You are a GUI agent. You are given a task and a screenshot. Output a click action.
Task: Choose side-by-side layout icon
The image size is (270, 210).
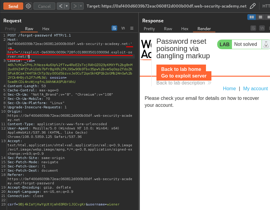252,17
